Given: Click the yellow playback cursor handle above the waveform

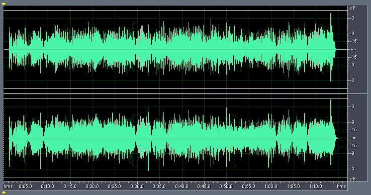Looking at the screenshot, I should pyautogui.click(x=4, y=4).
